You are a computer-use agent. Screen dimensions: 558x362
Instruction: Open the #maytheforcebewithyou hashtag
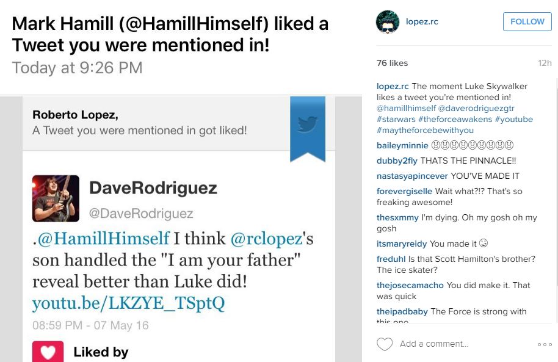click(x=425, y=130)
